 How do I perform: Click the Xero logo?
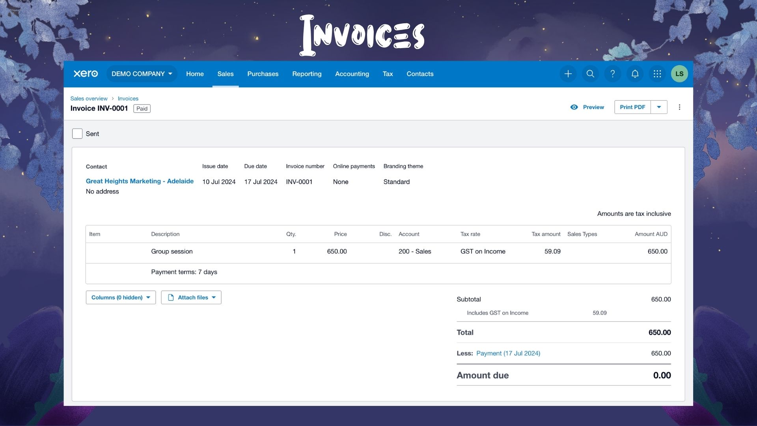(x=86, y=74)
